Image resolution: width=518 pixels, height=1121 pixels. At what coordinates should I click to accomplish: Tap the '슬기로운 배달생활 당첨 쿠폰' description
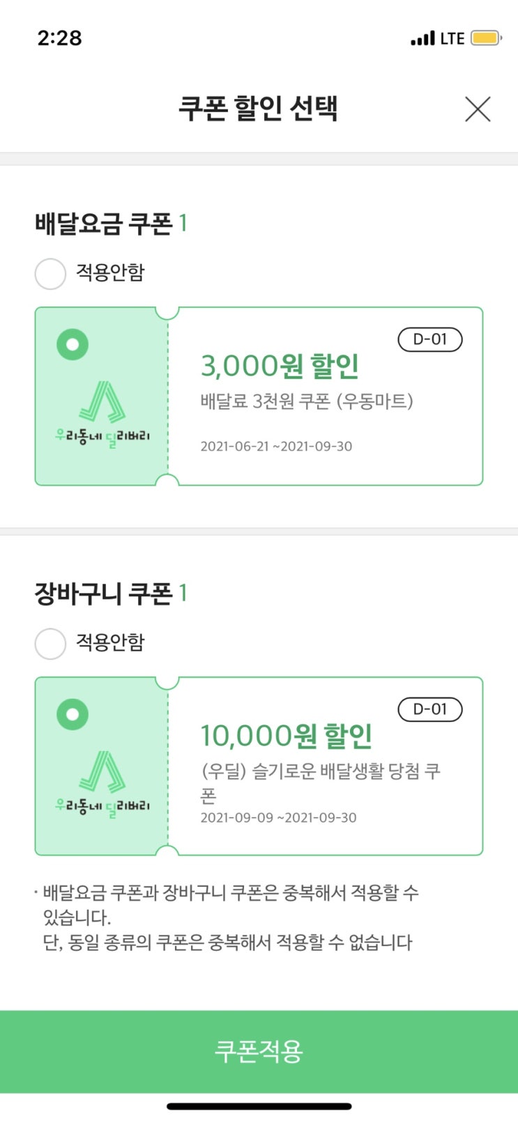pos(321,772)
